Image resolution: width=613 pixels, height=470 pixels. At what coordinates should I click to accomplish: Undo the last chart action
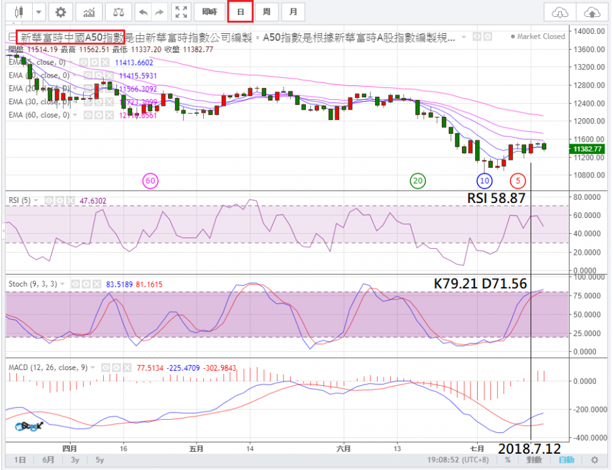click(x=143, y=12)
